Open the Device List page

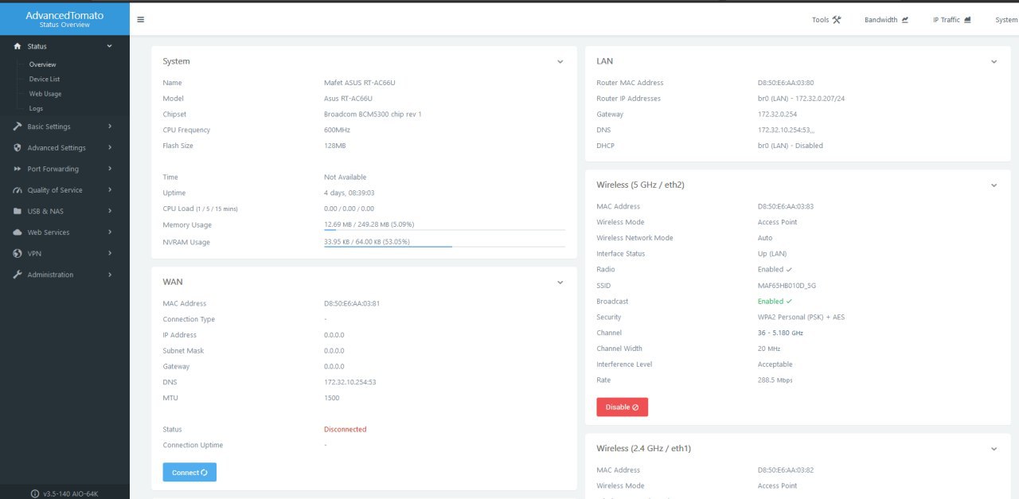(x=45, y=79)
